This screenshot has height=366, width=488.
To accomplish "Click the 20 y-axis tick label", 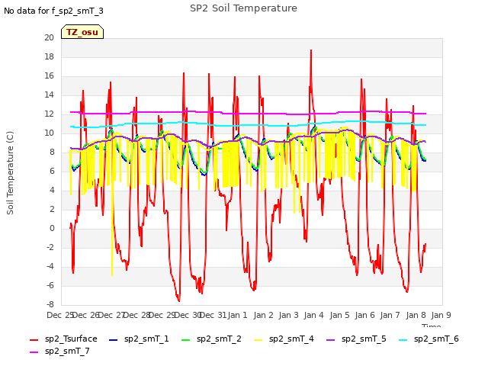I will coord(49,37).
